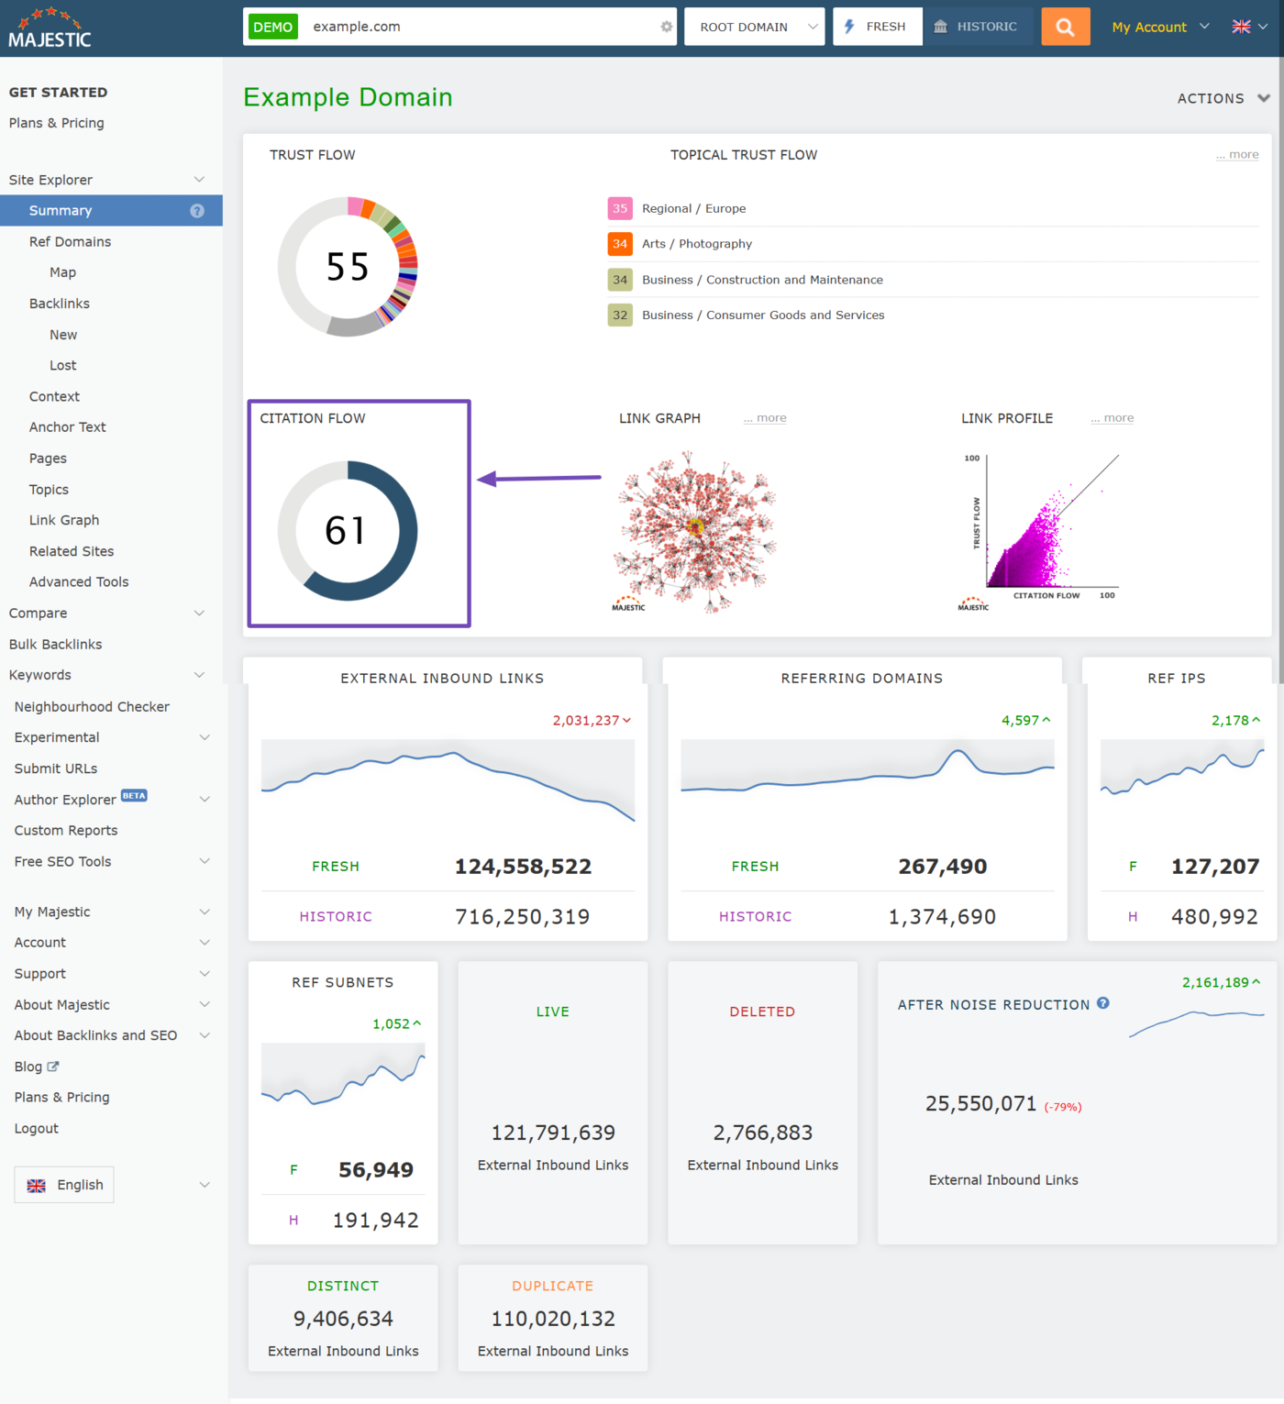Open Bulk Backlinks in the sidebar
Image resolution: width=1284 pixels, height=1404 pixels.
pyautogui.click(x=55, y=645)
